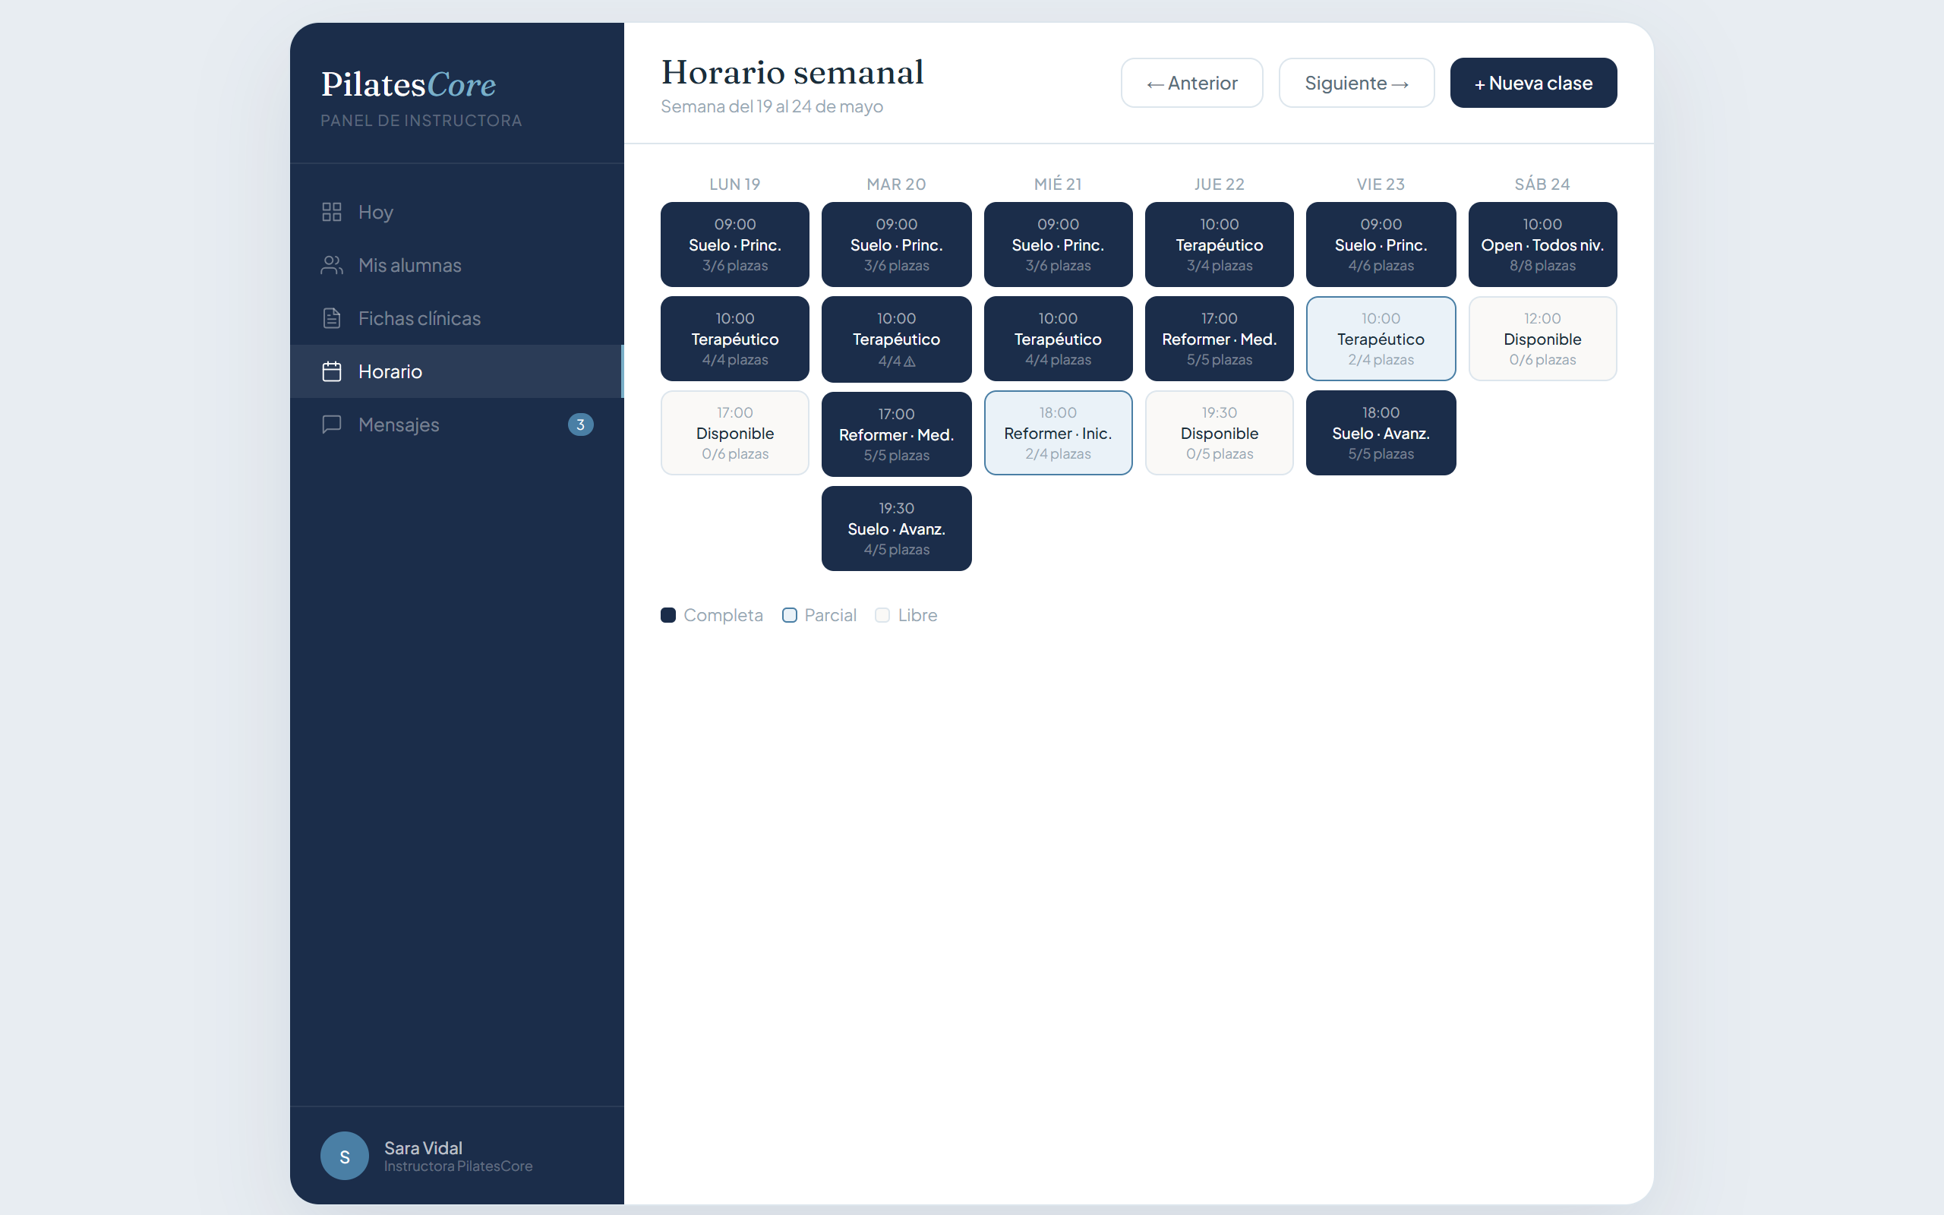Go to the previous week with Anterior
Screen dimensions: 1944x1215
[x=1191, y=83]
